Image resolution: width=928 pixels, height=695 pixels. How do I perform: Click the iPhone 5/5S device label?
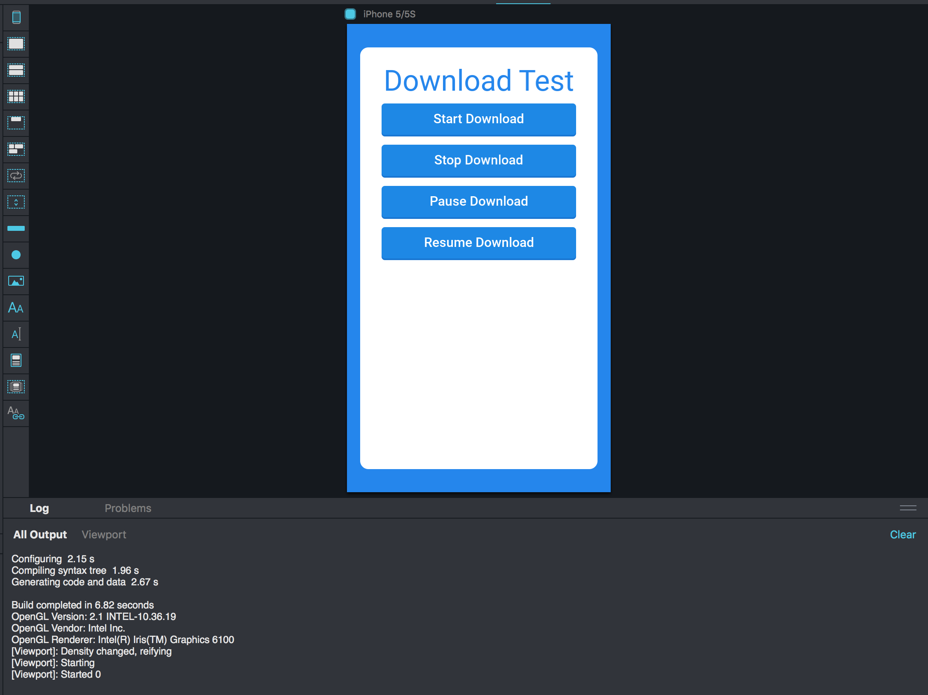pyautogui.click(x=389, y=14)
